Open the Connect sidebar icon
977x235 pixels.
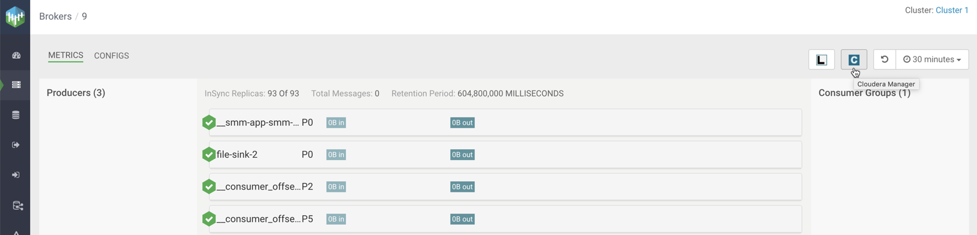pyautogui.click(x=17, y=206)
